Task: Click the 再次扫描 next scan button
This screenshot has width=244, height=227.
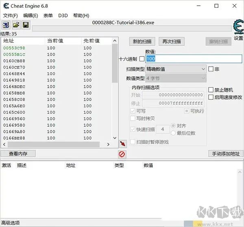Action: (x=171, y=41)
